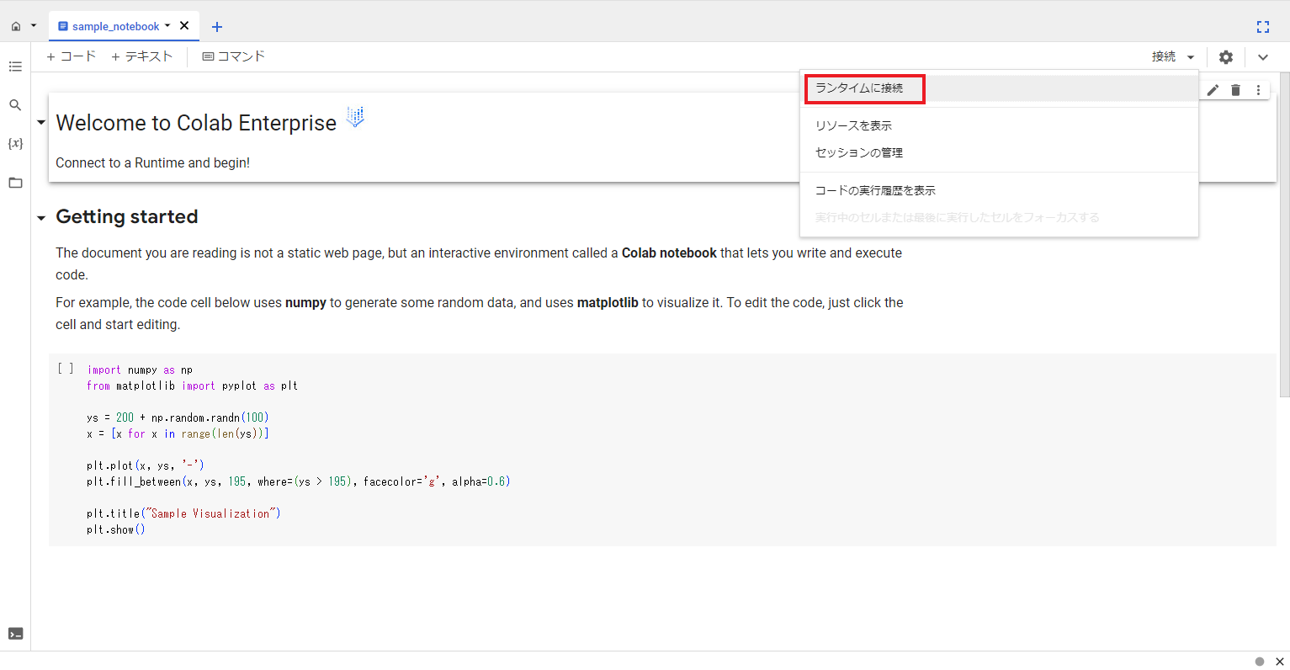
Task: Delete the cell with trash icon
Action: click(1235, 90)
